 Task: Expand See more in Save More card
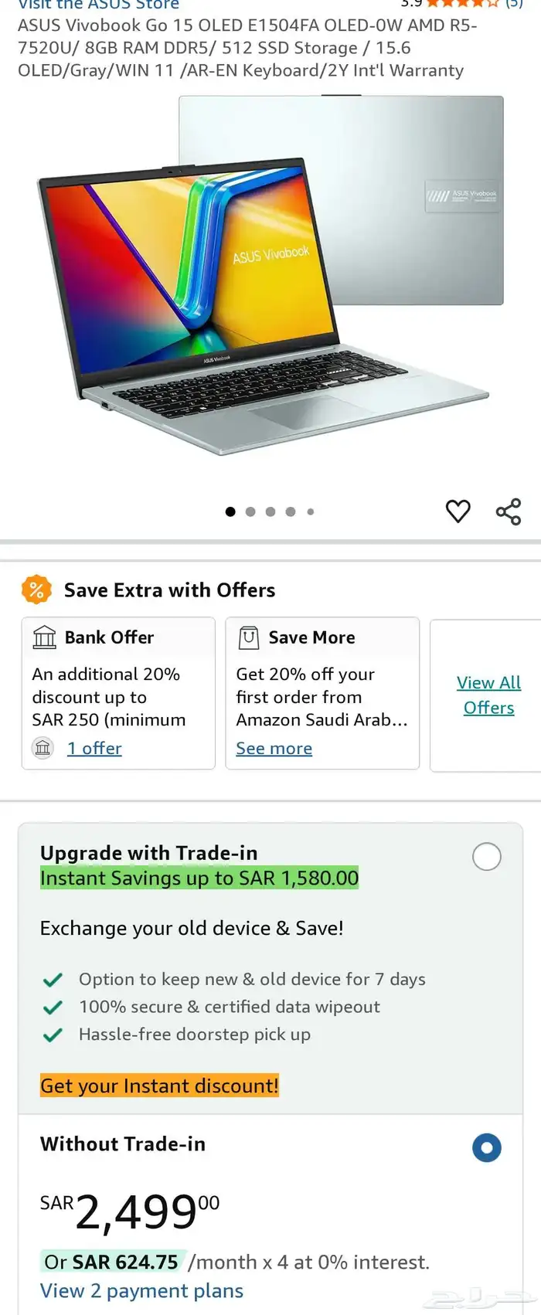(x=274, y=748)
